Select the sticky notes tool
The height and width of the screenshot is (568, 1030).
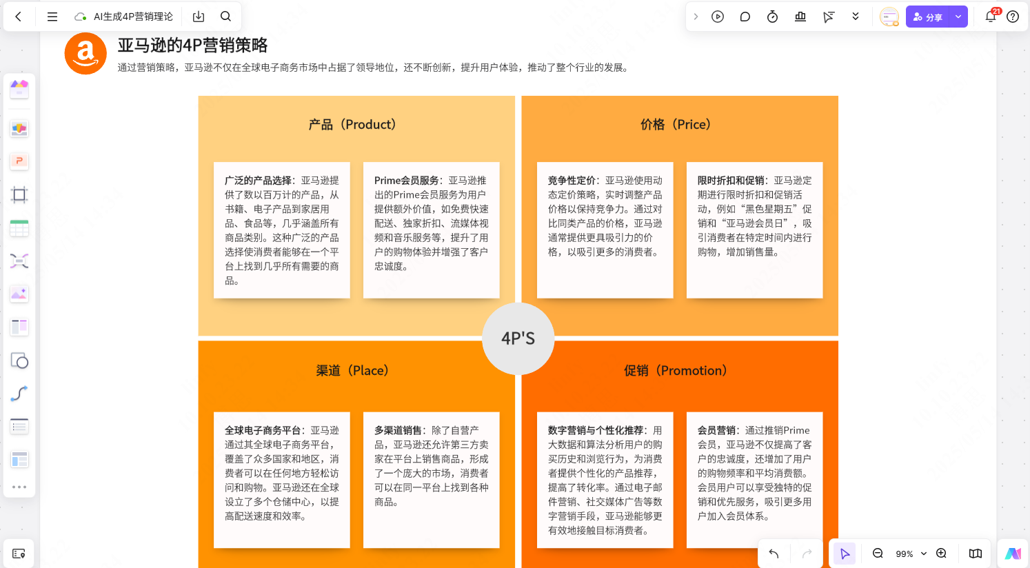(x=19, y=129)
